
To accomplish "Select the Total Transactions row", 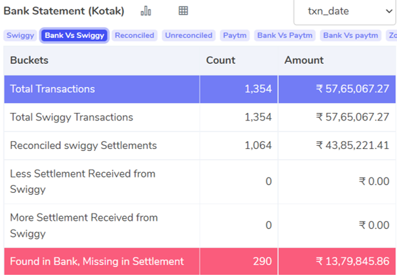I will 200,89.
